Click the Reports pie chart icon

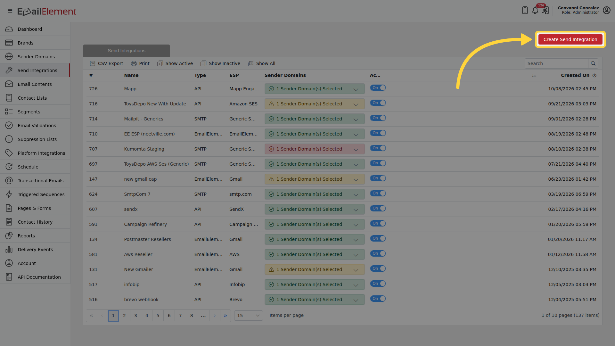(x=9, y=236)
